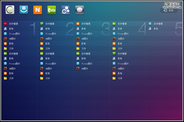Launch the blue smiley hashtag app
The image size is (184, 122).
pyautogui.click(x=24, y=10)
